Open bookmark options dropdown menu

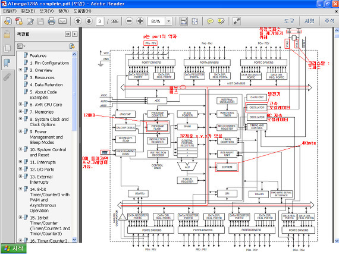(21, 46)
